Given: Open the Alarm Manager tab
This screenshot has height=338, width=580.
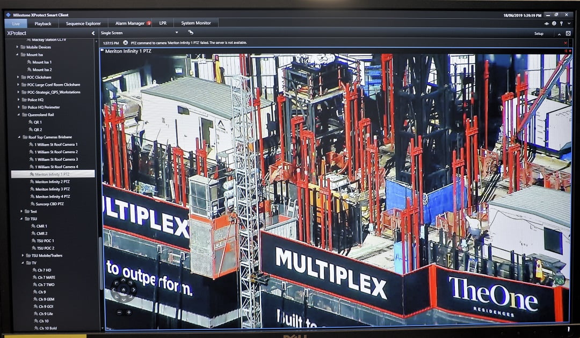Looking at the screenshot, I should pos(129,24).
